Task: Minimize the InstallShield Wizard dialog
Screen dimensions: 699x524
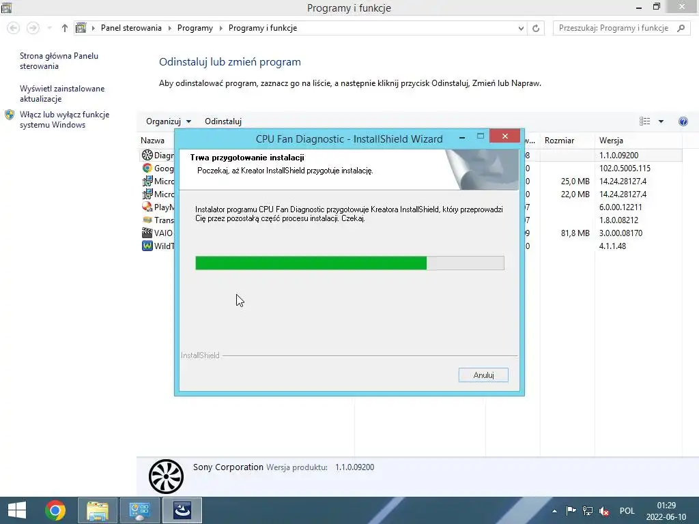Action: (x=462, y=137)
